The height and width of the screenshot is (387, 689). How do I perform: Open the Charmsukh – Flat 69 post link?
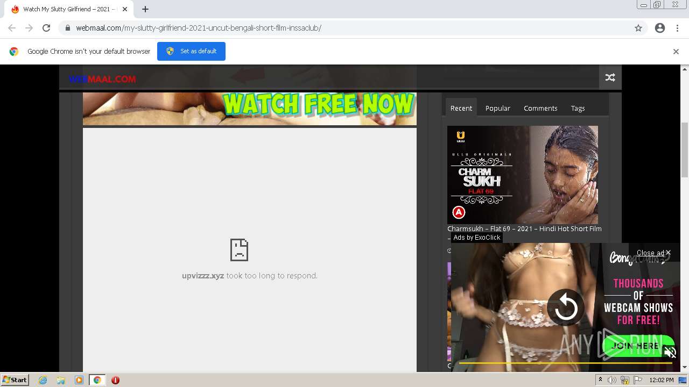click(x=524, y=229)
